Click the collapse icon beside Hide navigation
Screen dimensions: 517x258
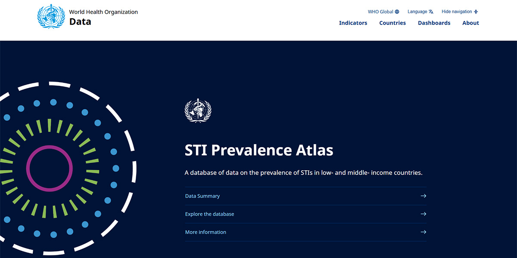[476, 12]
